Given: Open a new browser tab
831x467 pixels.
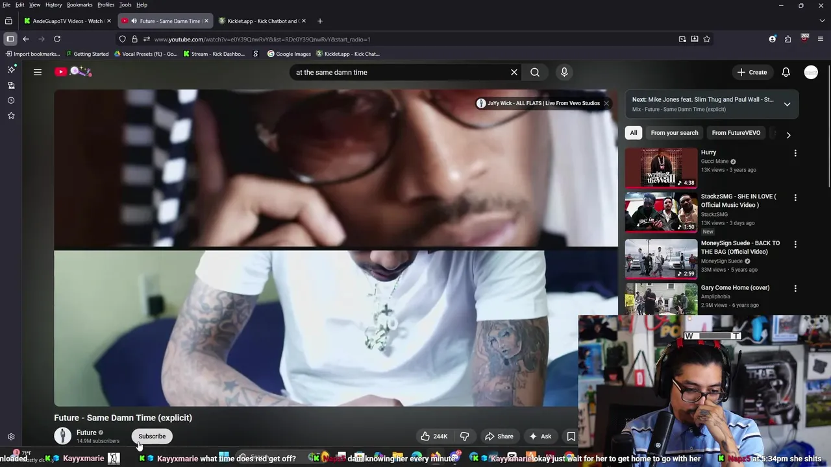Looking at the screenshot, I should (x=319, y=21).
